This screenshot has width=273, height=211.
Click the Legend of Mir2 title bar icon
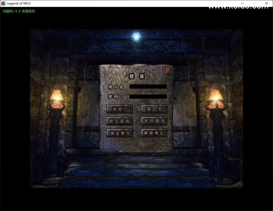pyautogui.click(x=3, y=3)
